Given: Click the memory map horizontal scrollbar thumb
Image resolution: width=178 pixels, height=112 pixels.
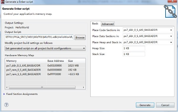Looking at the screenshot, I should coord(42,87).
